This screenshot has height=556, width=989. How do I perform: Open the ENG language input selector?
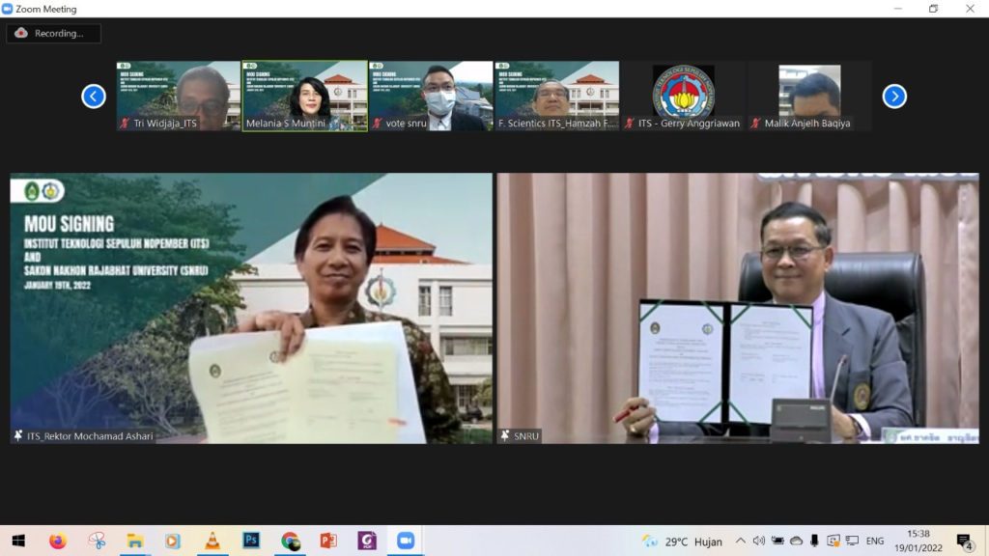[x=875, y=542]
